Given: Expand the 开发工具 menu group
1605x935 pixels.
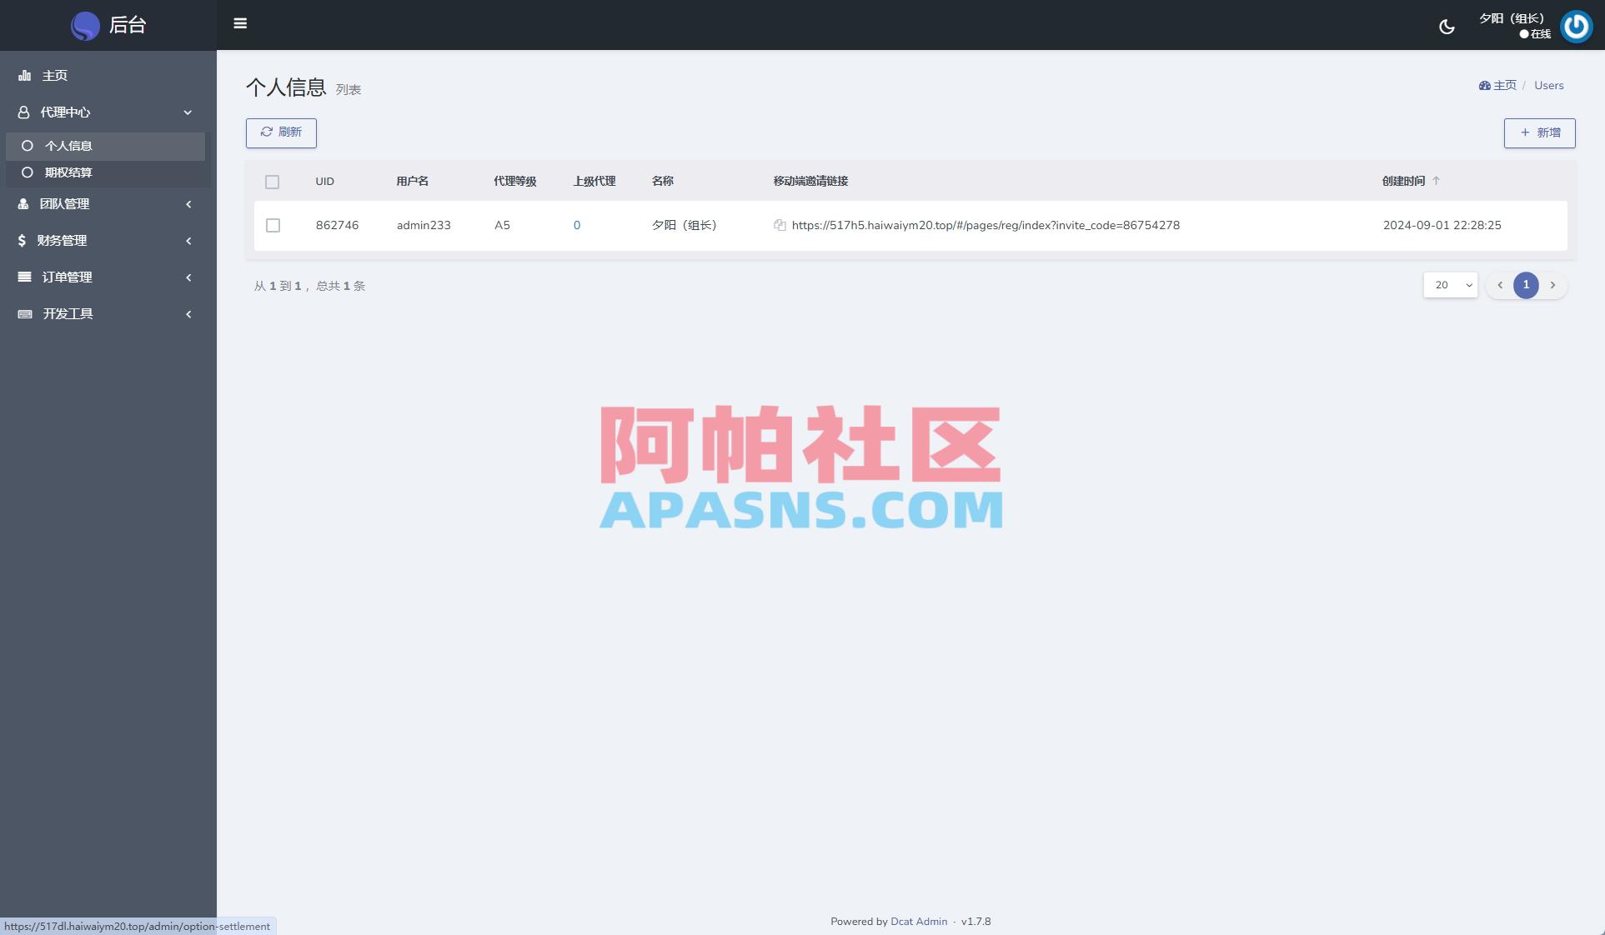Looking at the screenshot, I should [67, 313].
